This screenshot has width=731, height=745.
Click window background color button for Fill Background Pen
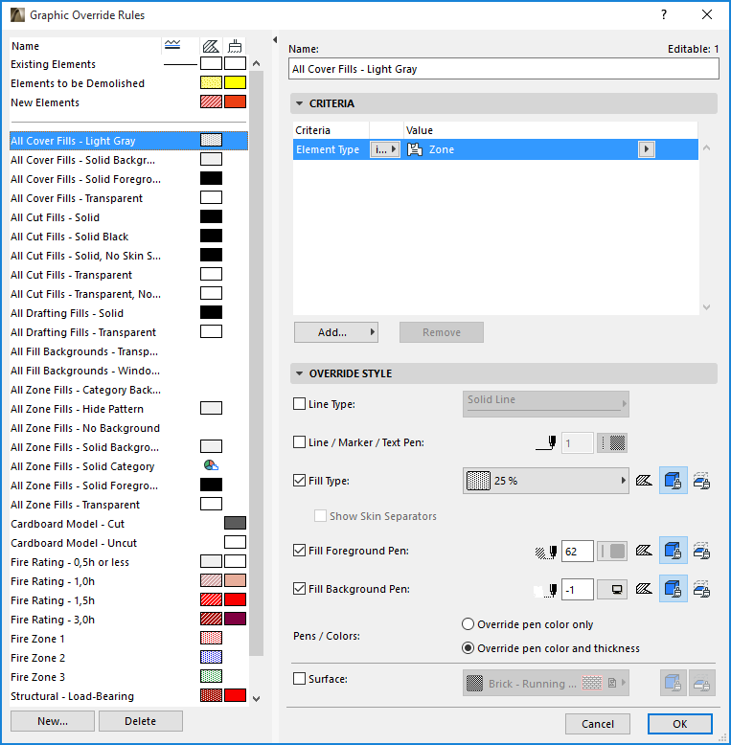(612, 590)
